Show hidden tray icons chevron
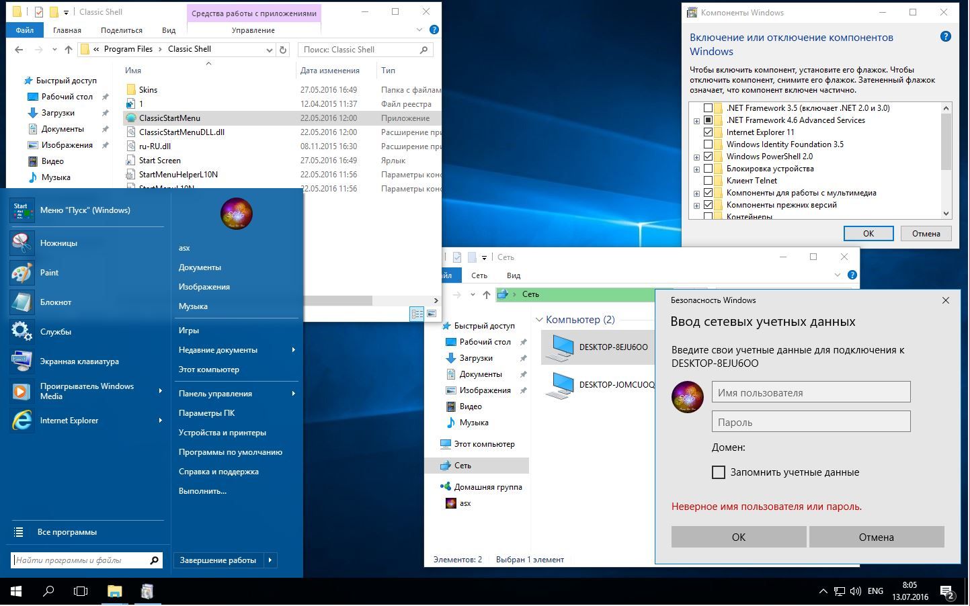Viewport: 970px width, 606px height. pos(823,591)
